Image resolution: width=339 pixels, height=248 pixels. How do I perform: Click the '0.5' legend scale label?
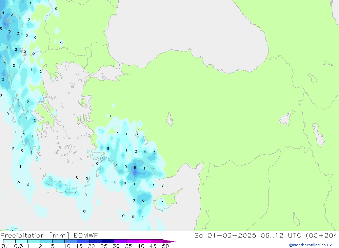pyautogui.click(x=18, y=246)
